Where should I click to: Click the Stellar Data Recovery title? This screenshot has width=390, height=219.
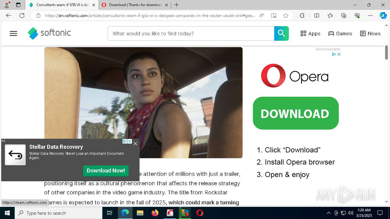[x=56, y=147]
